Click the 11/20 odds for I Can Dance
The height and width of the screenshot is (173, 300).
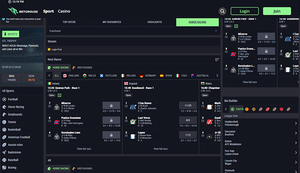click(188, 105)
